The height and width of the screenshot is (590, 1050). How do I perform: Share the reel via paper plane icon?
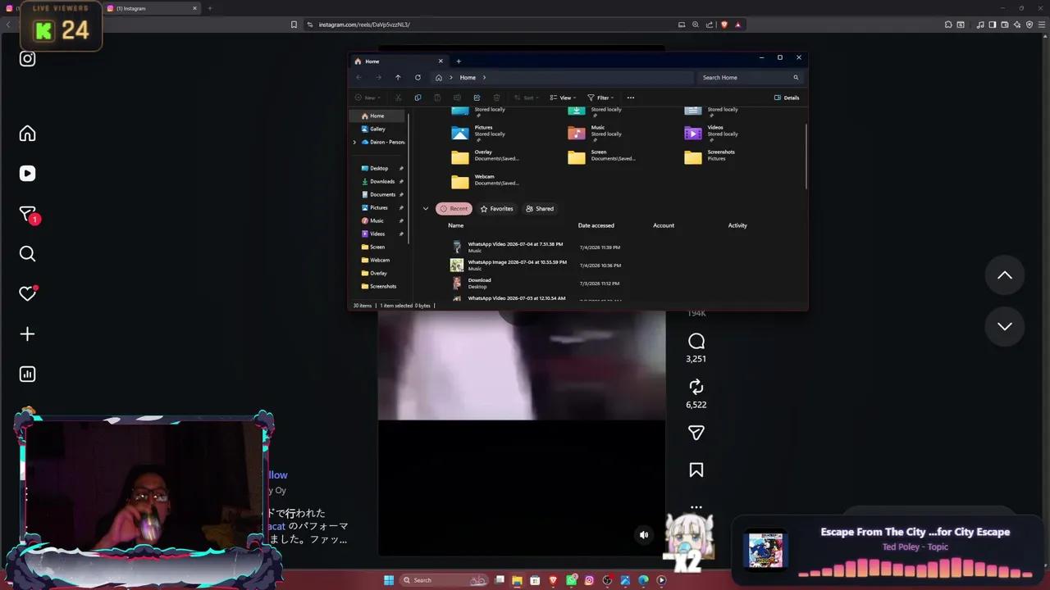[x=696, y=433]
